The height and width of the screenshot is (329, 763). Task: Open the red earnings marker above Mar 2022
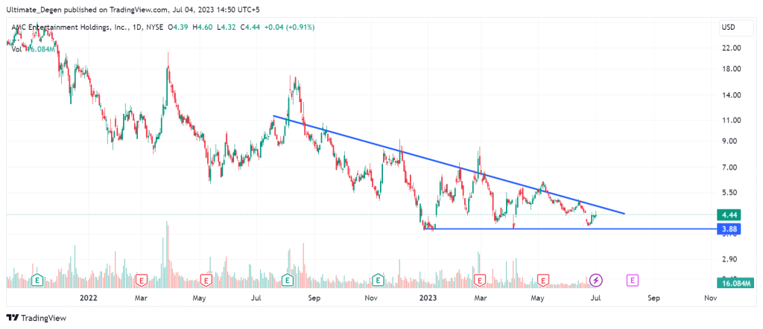(x=142, y=280)
